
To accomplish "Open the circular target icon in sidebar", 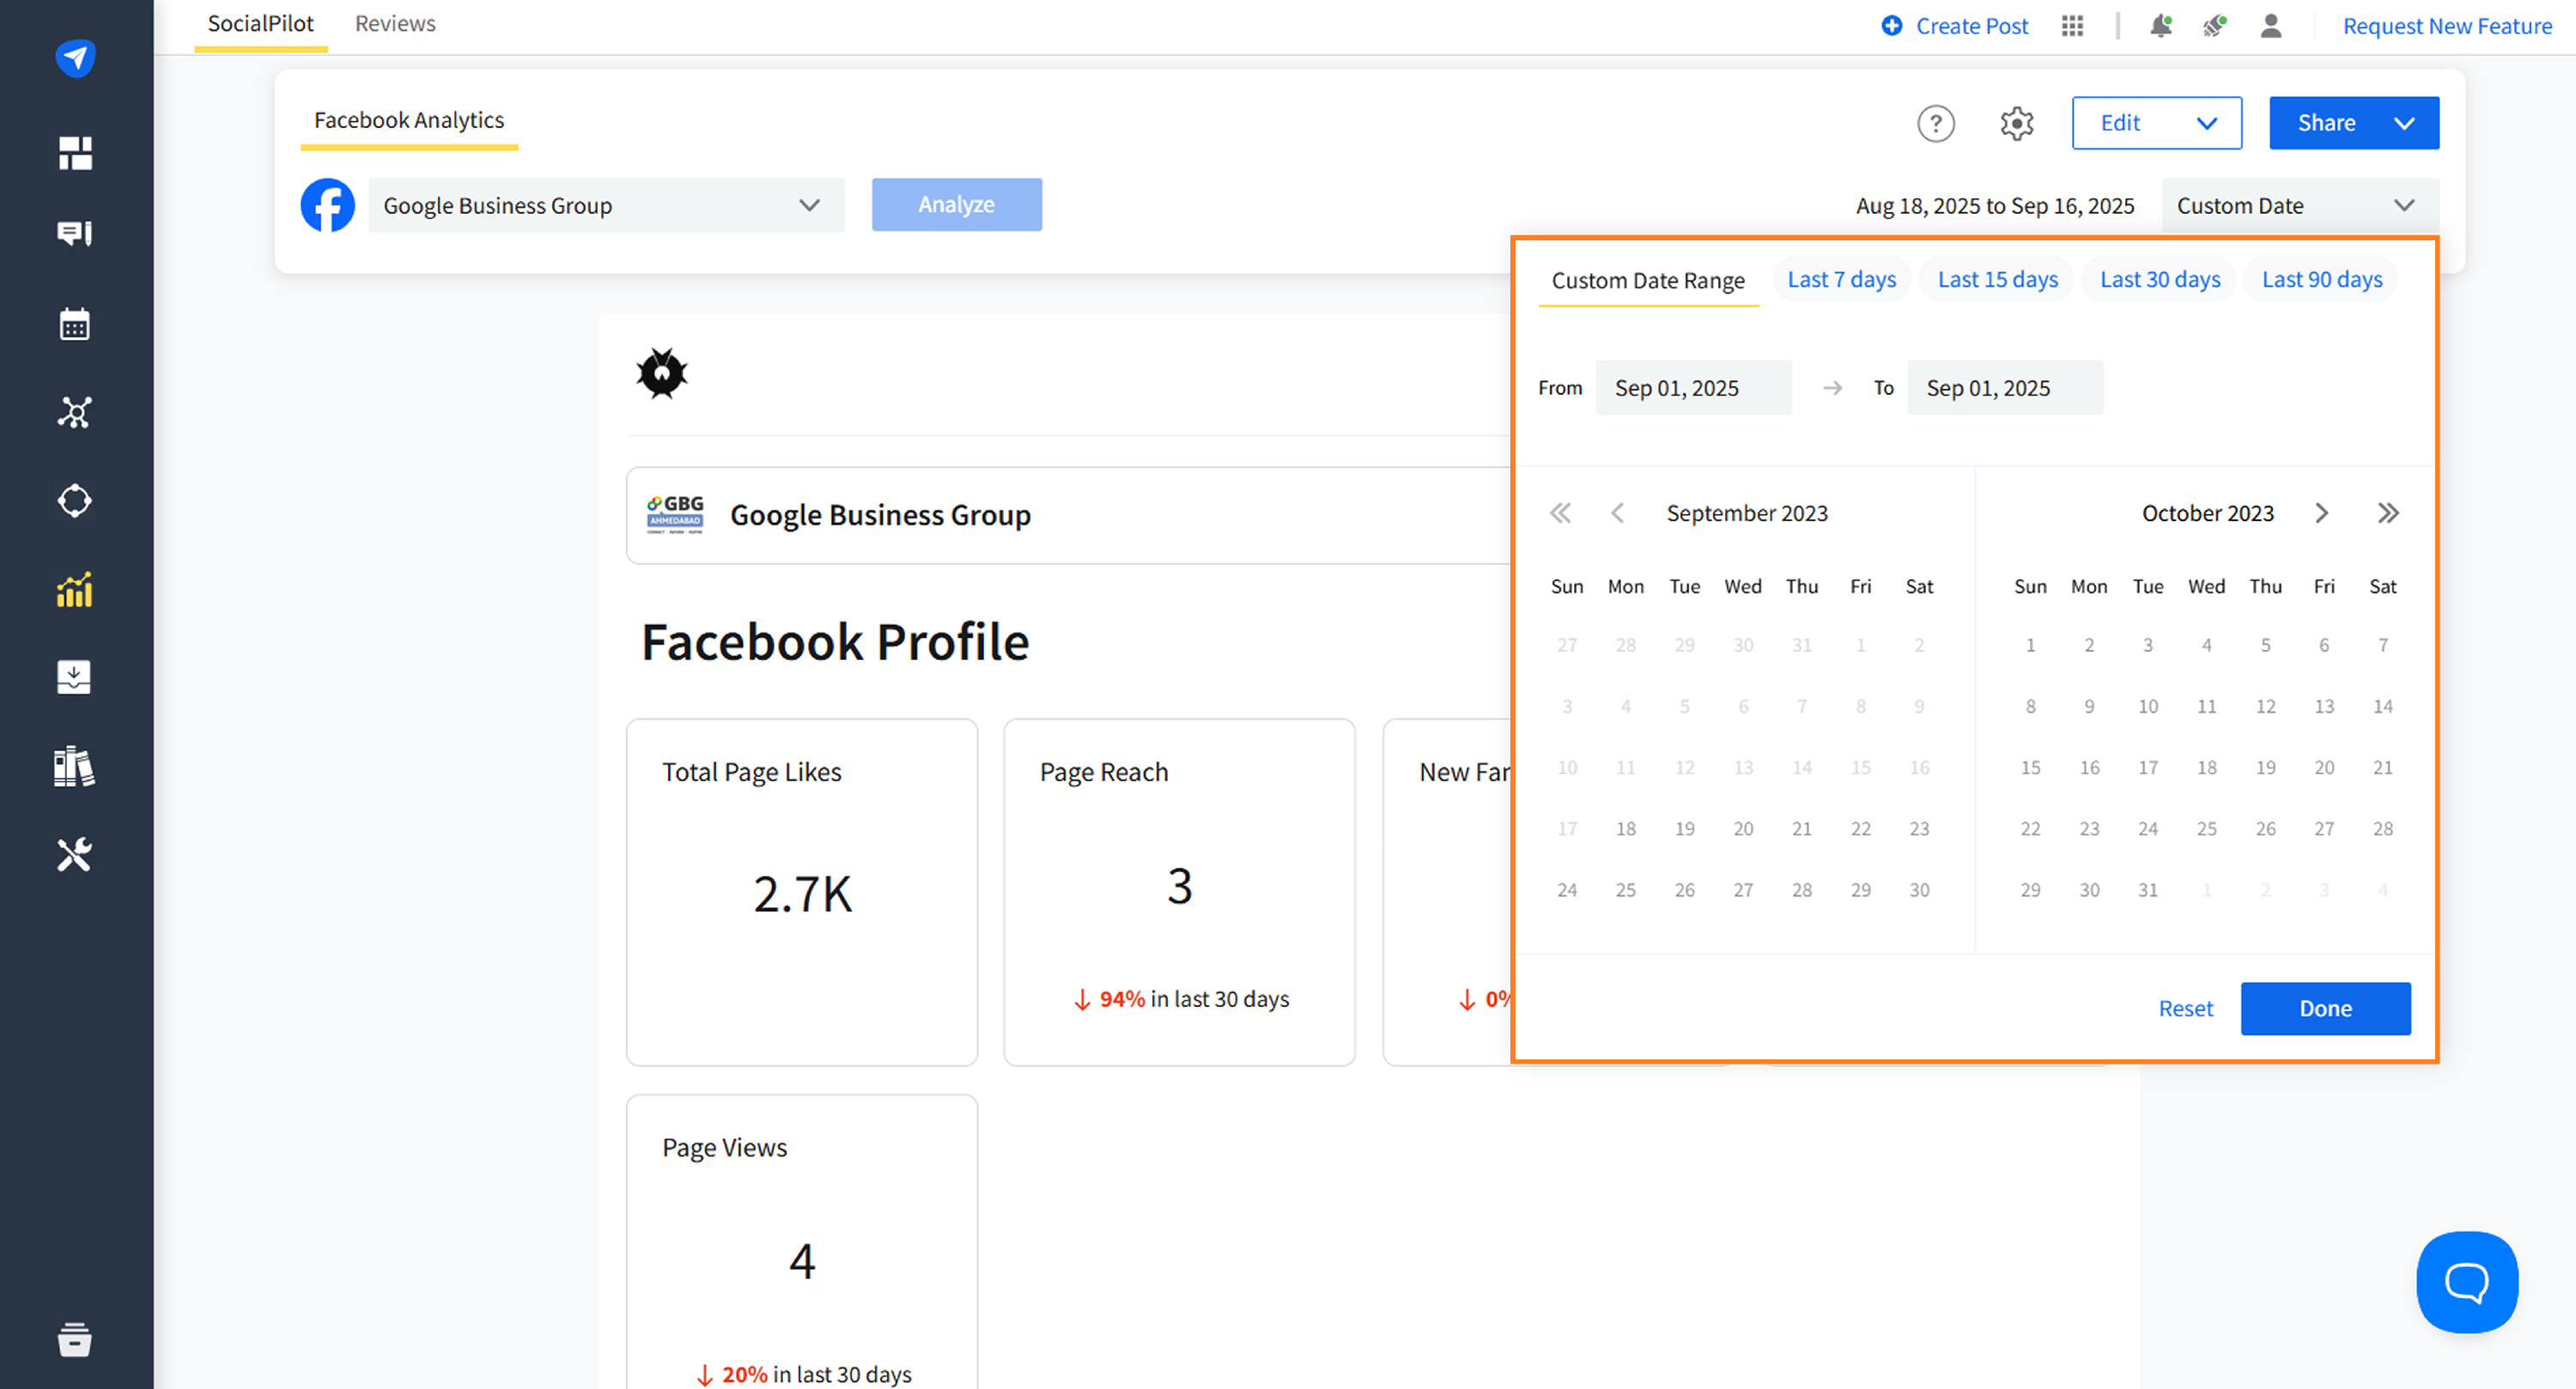I will coord(75,500).
